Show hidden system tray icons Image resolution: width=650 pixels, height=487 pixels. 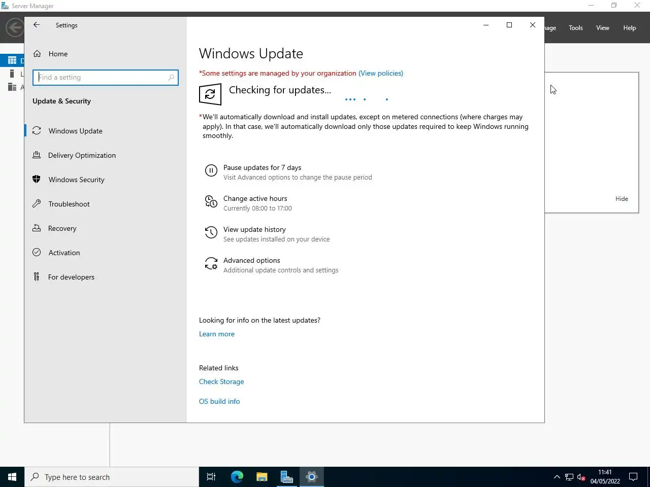(557, 477)
